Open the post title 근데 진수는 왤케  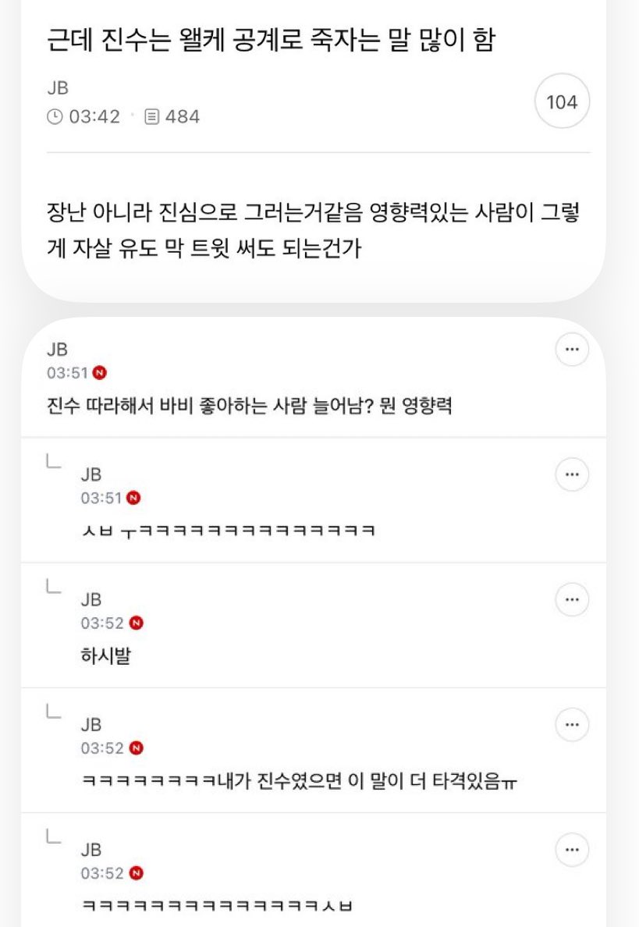click(x=271, y=41)
